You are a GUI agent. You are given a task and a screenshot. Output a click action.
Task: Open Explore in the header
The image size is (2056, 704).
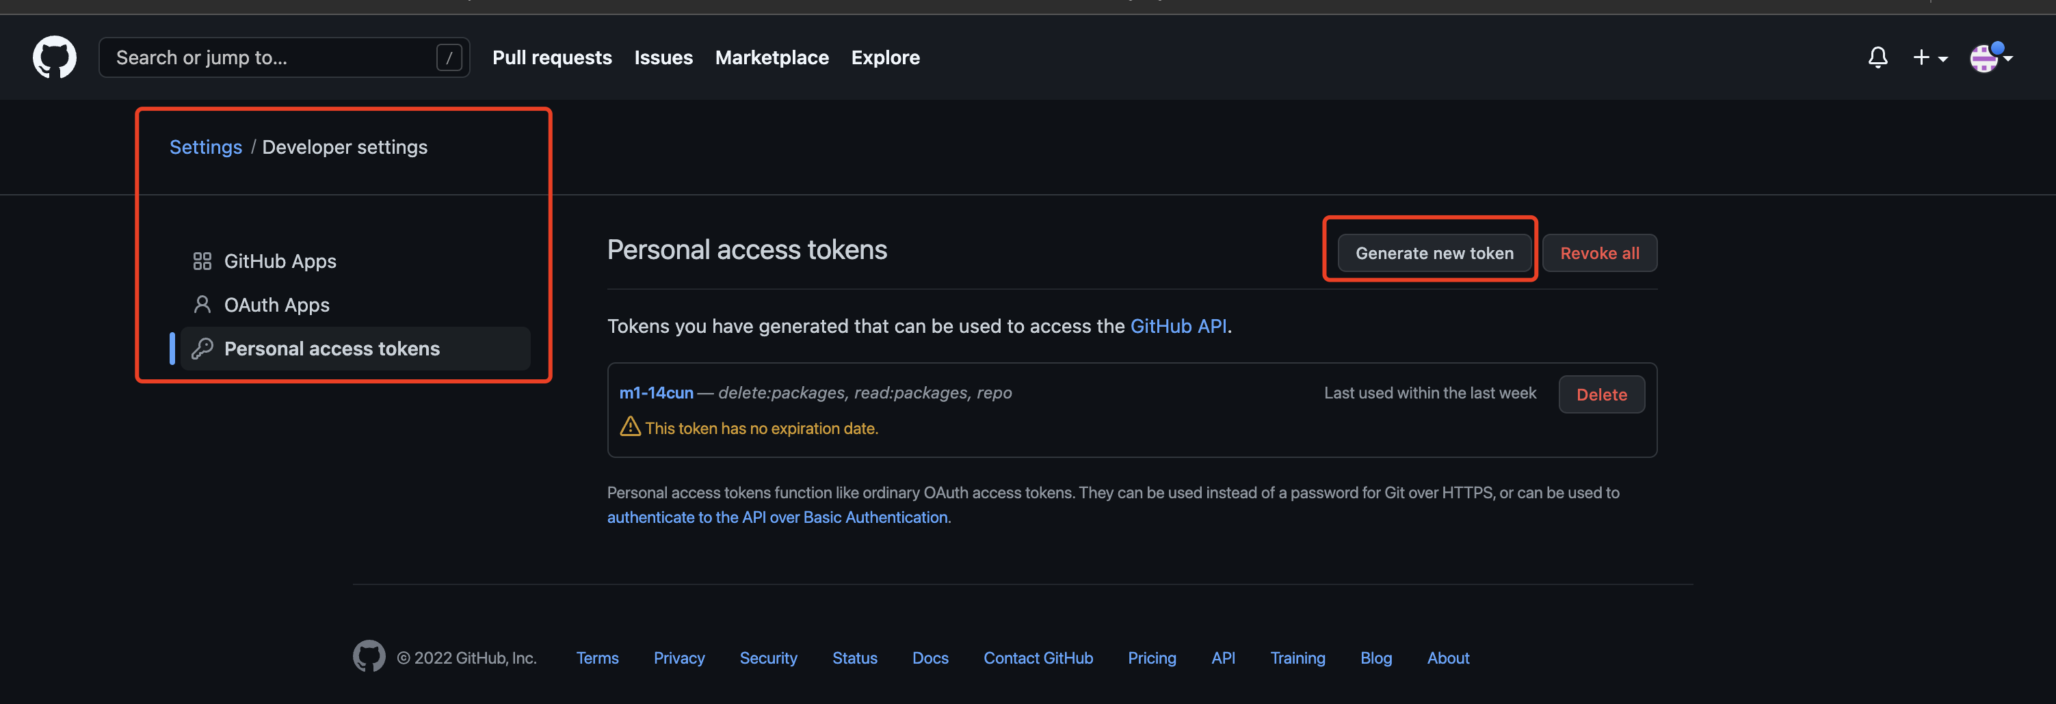pos(885,57)
